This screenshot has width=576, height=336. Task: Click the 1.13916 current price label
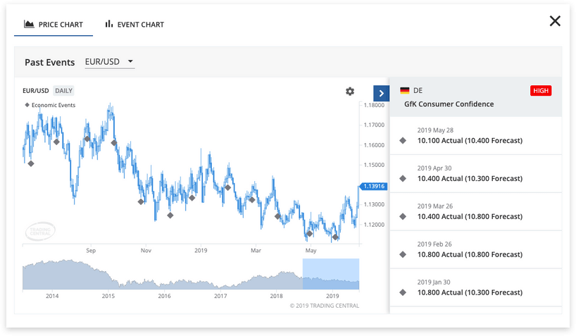coord(372,186)
